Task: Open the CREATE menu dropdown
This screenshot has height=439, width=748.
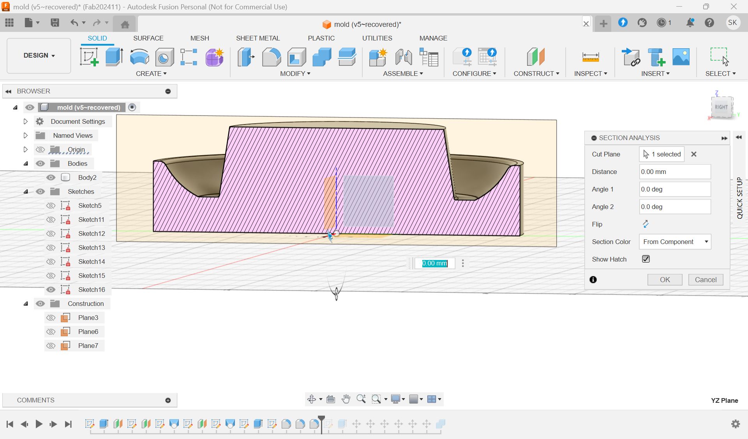Action: [151, 74]
